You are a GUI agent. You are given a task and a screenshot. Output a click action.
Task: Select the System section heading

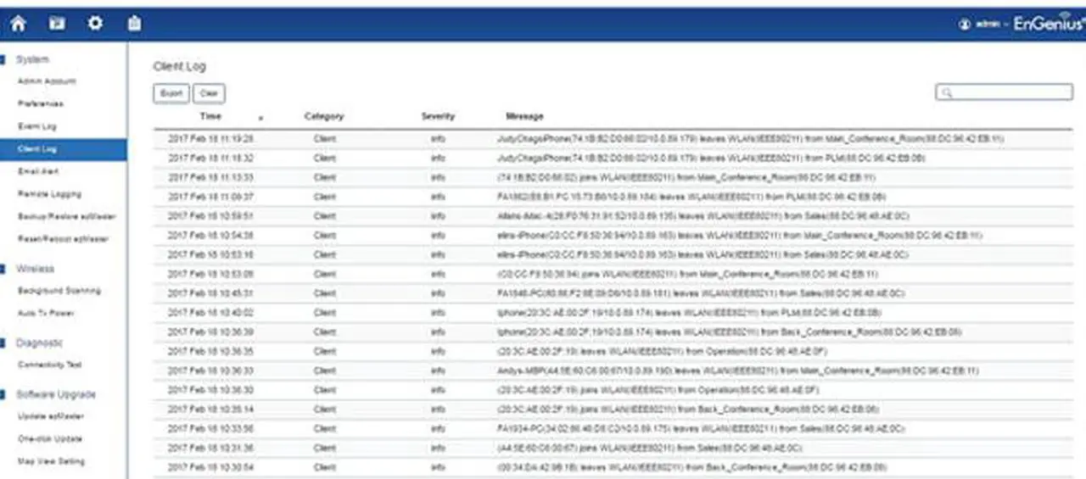click(33, 59)
